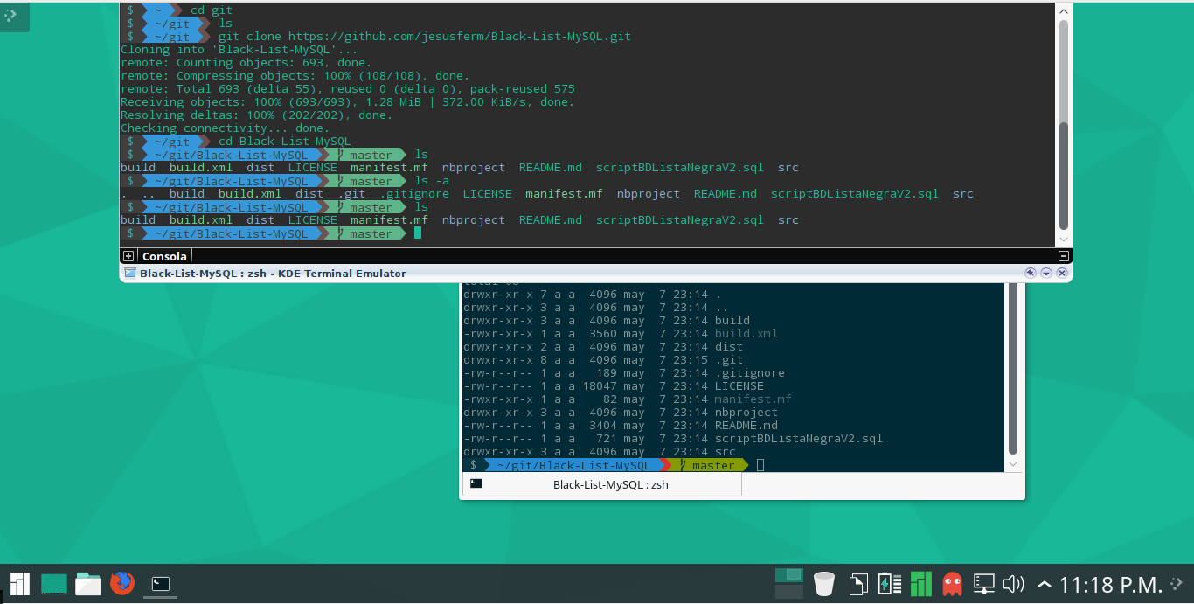Click the 'src' row in lower Konsole listing
1194x604 pixels.
coord(600,452)
